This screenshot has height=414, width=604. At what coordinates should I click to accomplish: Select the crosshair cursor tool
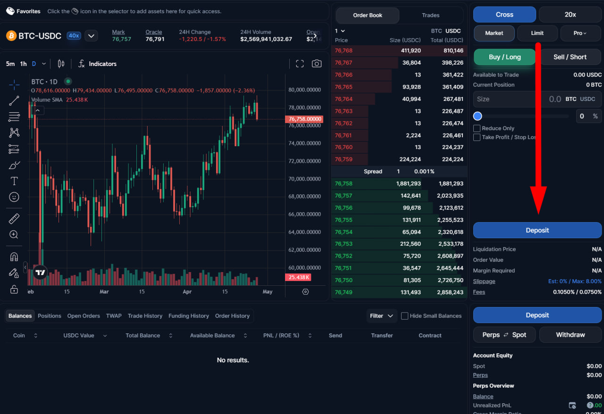14,85
